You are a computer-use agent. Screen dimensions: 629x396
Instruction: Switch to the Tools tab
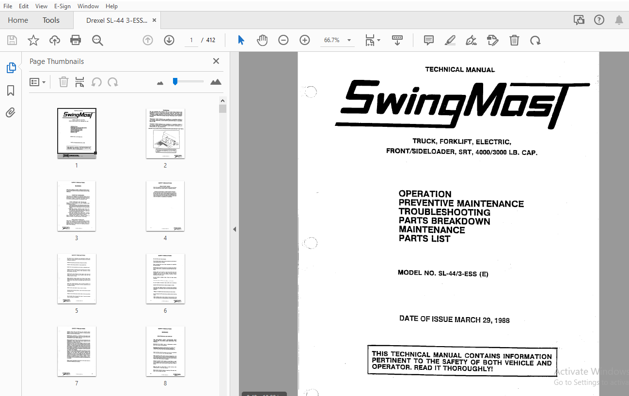tap(51, 20)
